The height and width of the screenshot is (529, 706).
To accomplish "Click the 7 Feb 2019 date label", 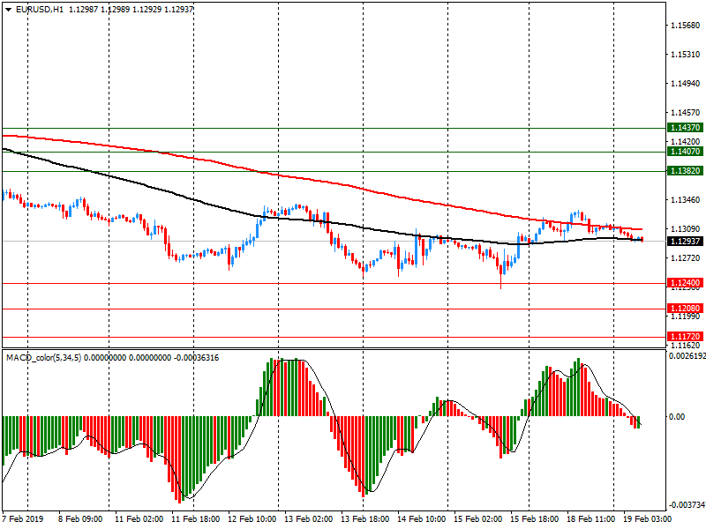I will click(x=24, y=519).
